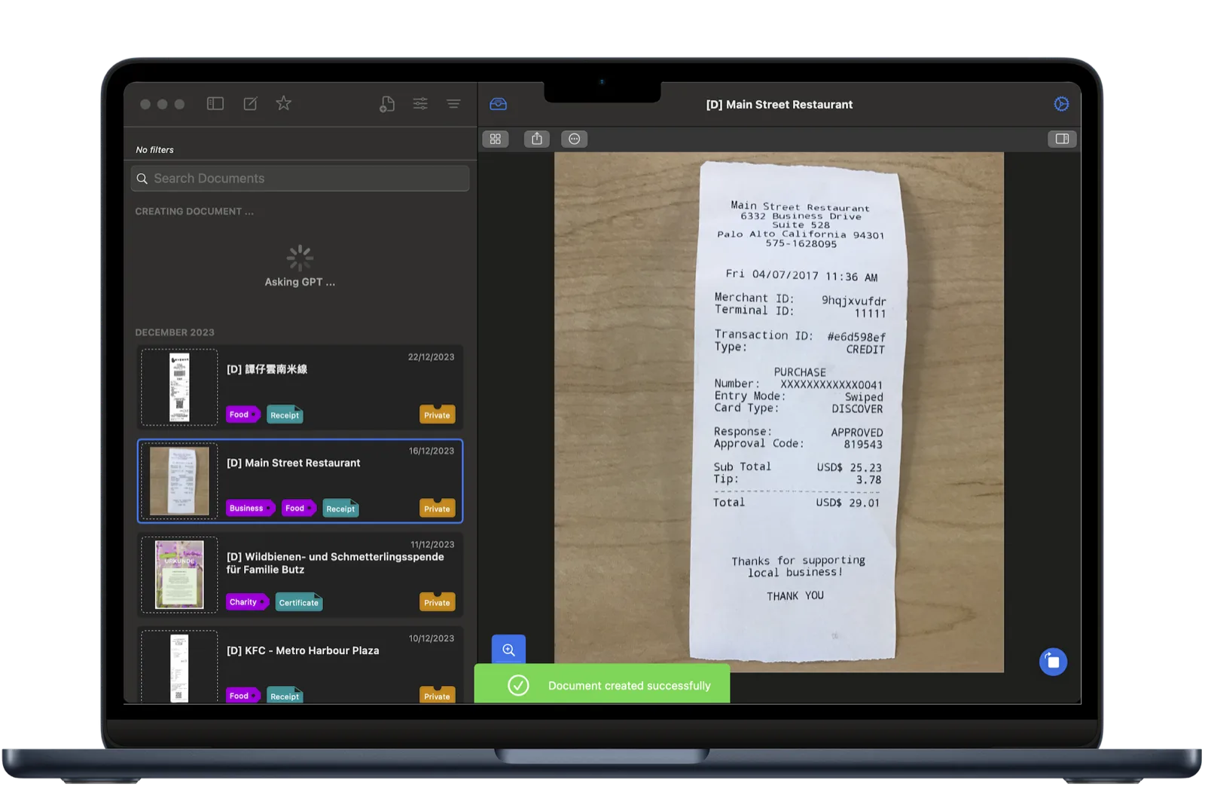Open the 譚仔雲南米線 document row
Image resolution: width=1205 pixels, height=786 pixels.
click(300, 387)
